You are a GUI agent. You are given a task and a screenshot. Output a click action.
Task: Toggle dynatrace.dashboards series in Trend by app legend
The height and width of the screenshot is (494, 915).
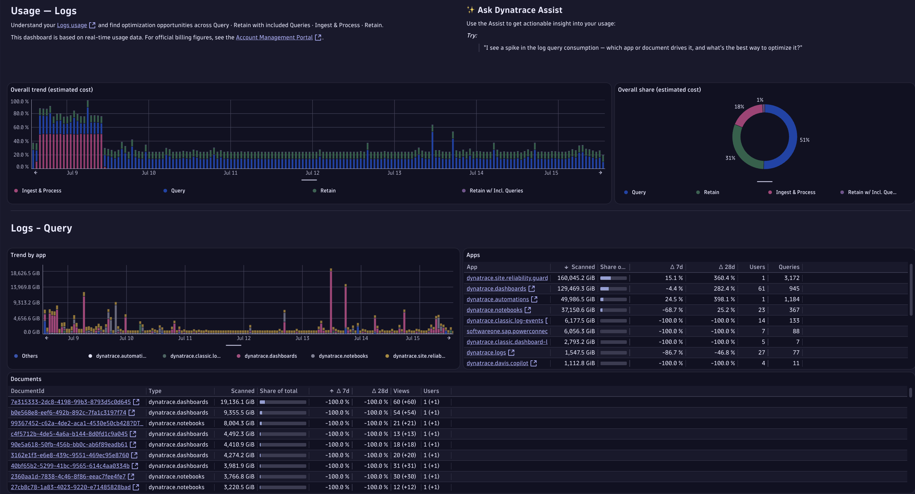(x=267, y=356)
